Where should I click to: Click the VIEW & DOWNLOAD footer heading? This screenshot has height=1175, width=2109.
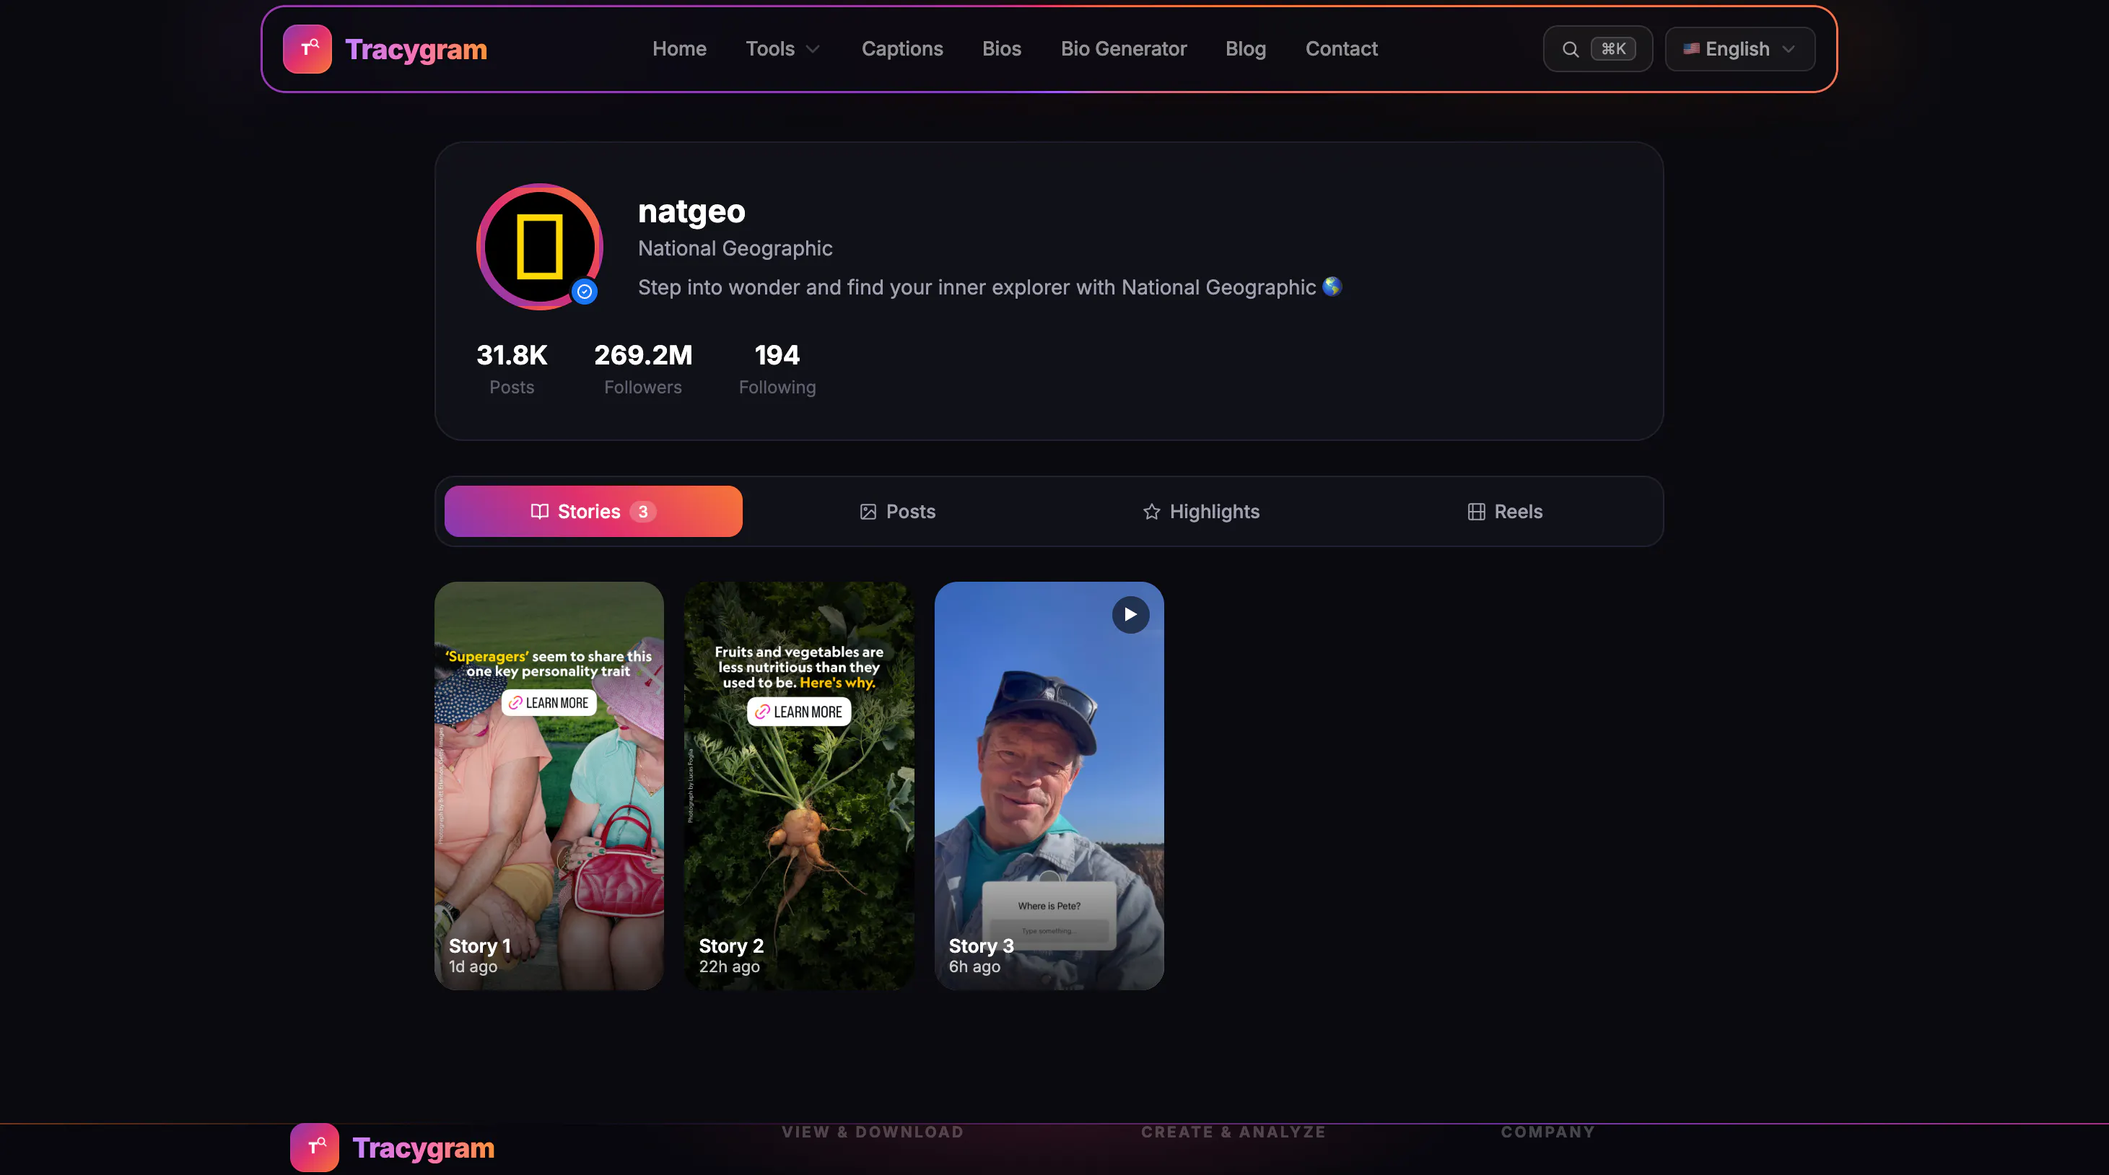point(873,1132)
